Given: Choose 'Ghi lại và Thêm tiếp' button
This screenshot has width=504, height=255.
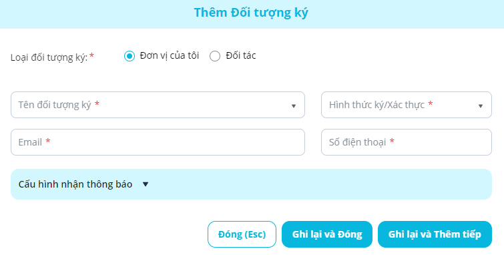Looking at the screenshot, I should pyautogui.click(x=435, y=234).
